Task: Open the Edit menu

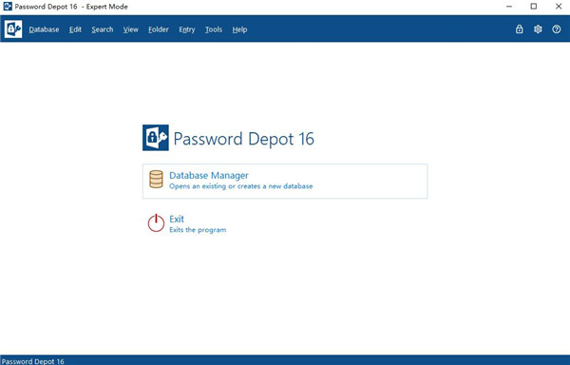Action: click(75, 29)
